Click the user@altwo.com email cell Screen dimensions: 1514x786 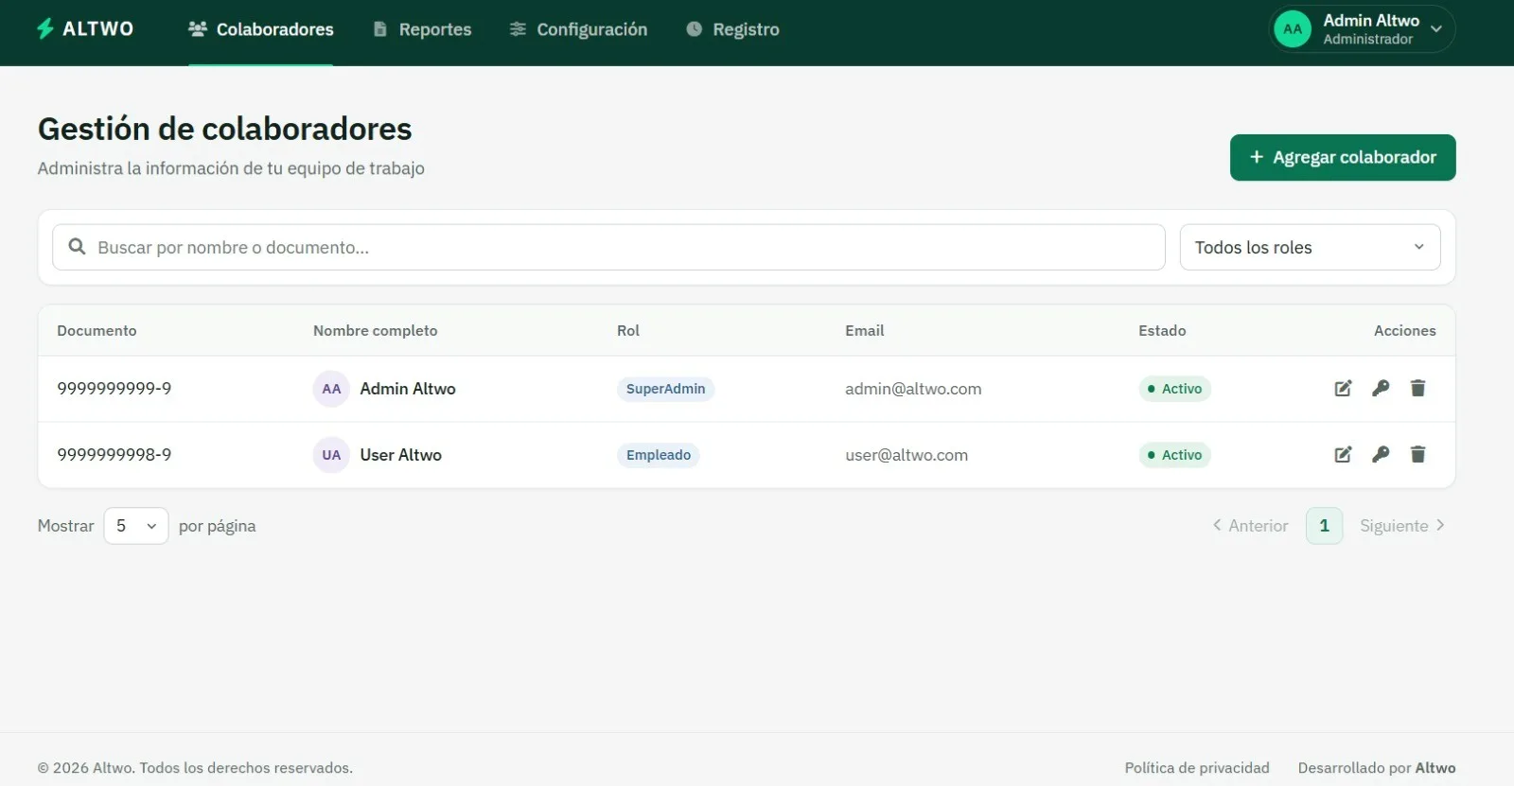pyautogui.click(x=907, y=455)
